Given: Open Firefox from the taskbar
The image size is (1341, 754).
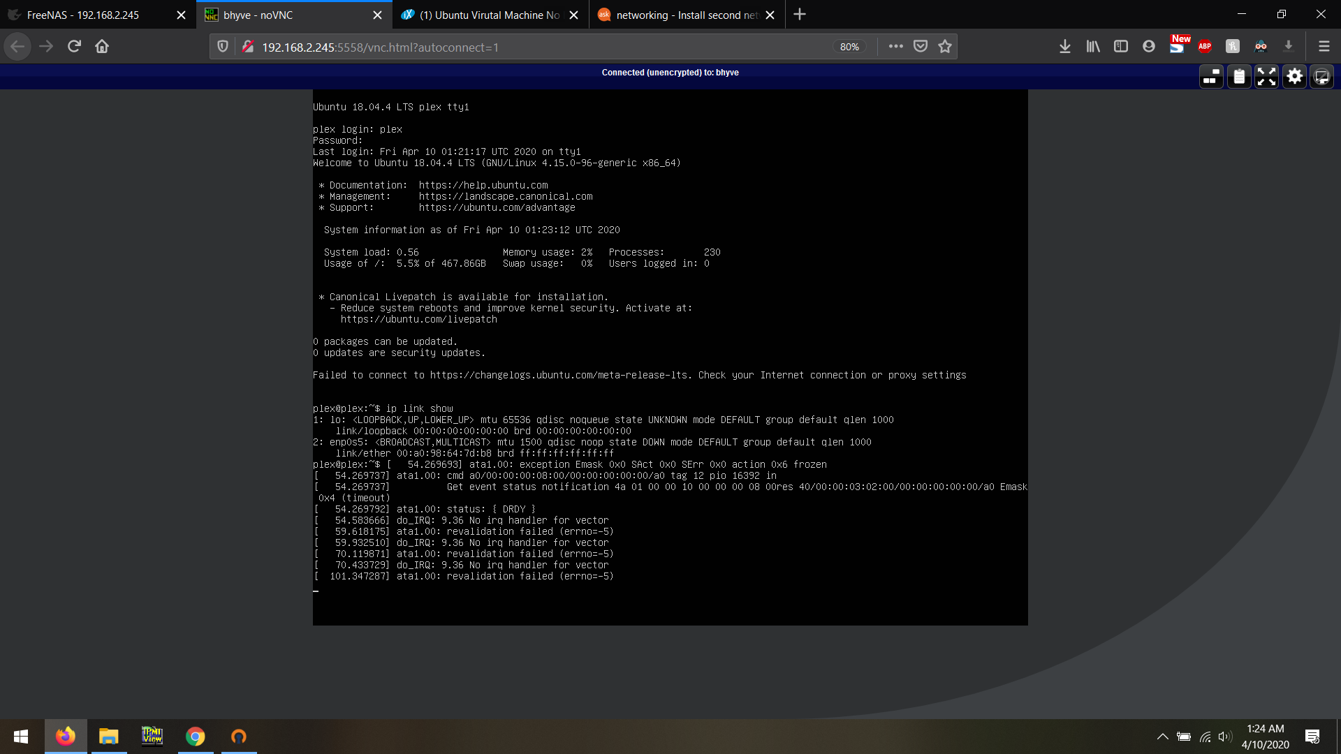Looking at the screenshot, I should click(66, 737).
